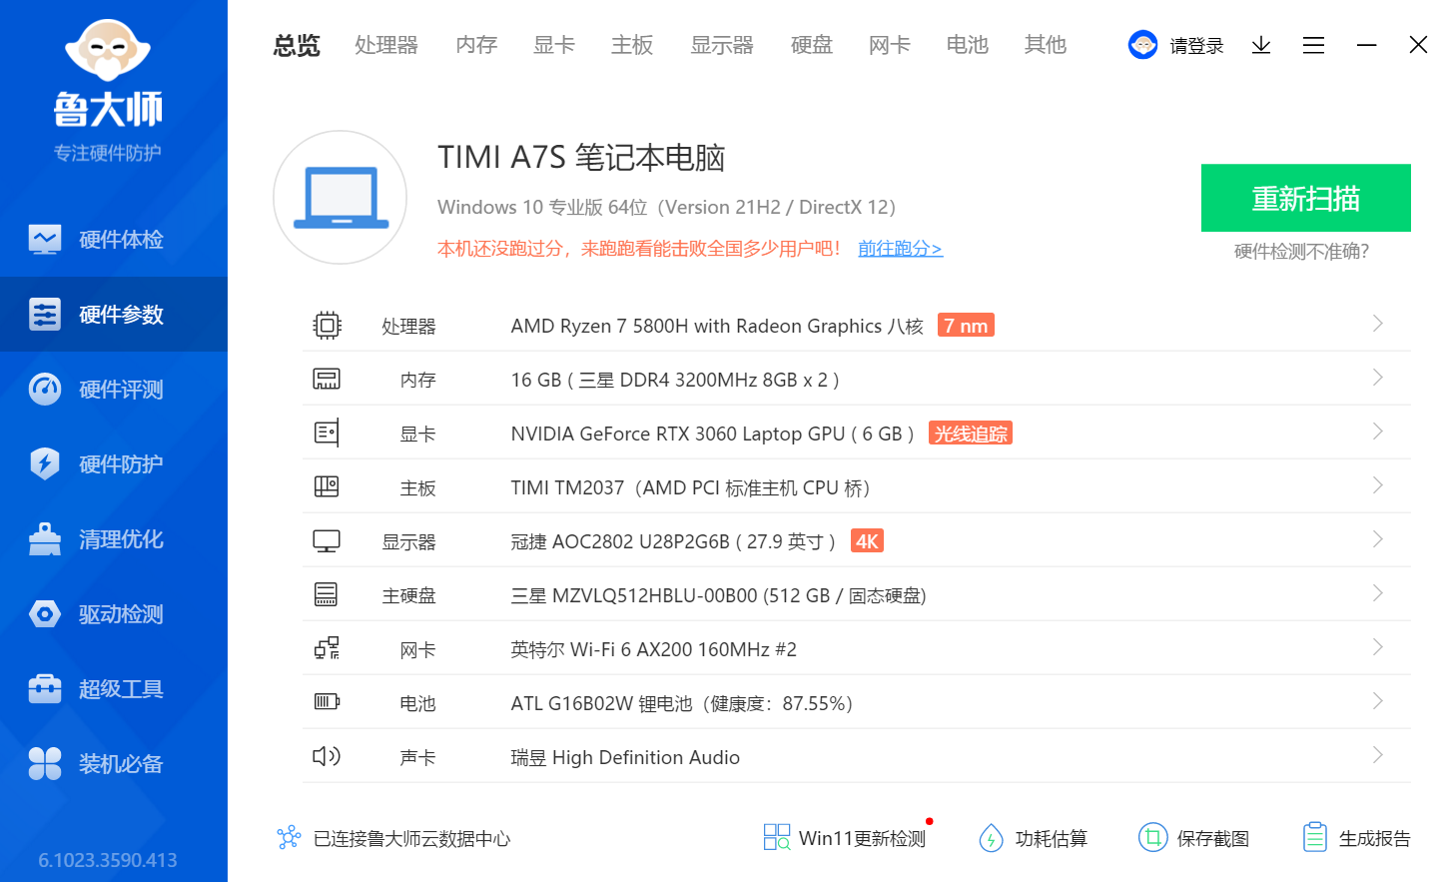Click 请登录 to sign in
The width and height of the screenshot is (1445, 882).
[1197, 46]
